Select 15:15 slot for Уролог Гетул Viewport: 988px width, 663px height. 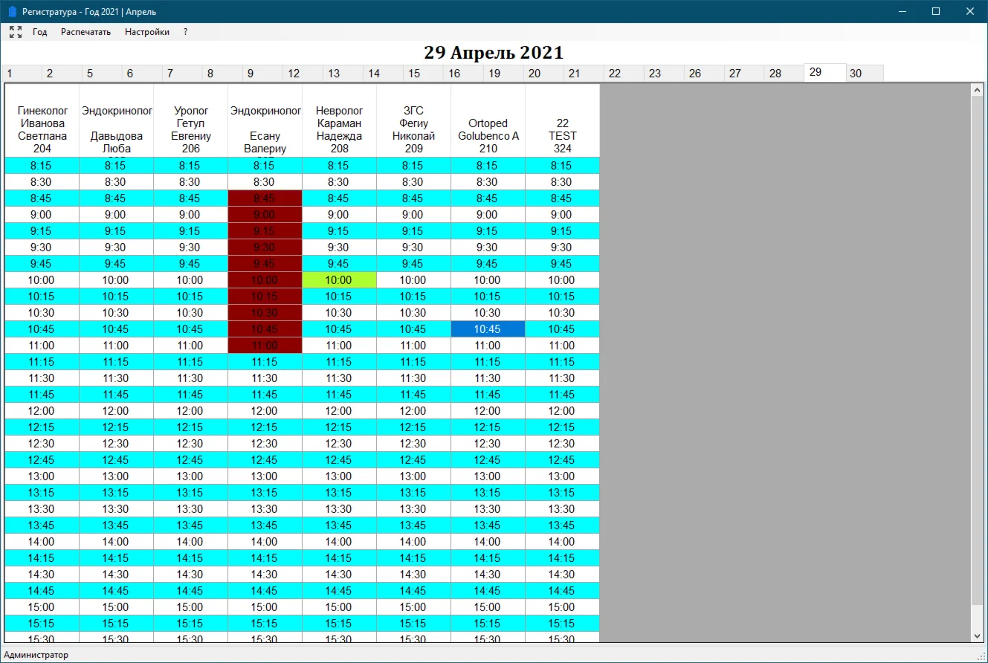(x=191, y=624)
